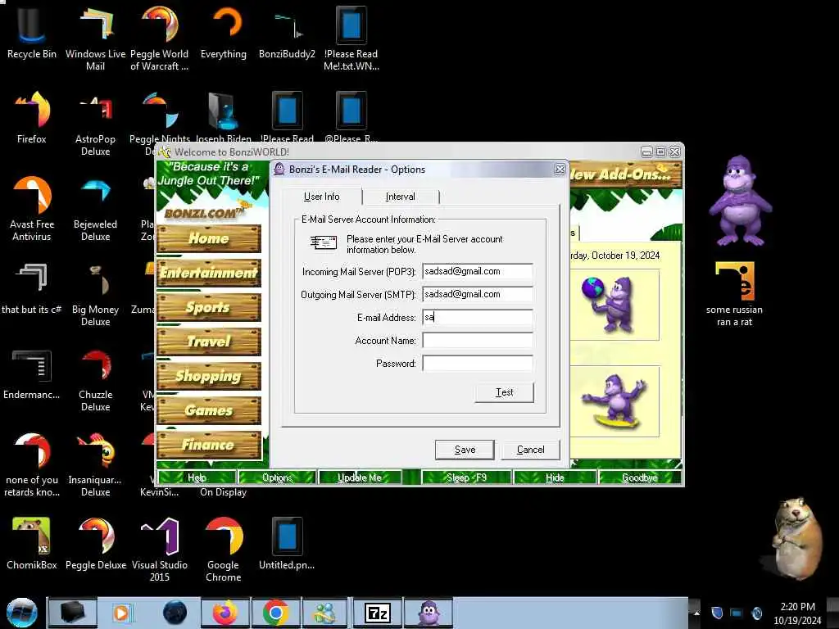Viewport: 839px width, 629px height.
Task: Click the Outgoing Mail Server (SMTP) field
Action: [x=478, y=294]
